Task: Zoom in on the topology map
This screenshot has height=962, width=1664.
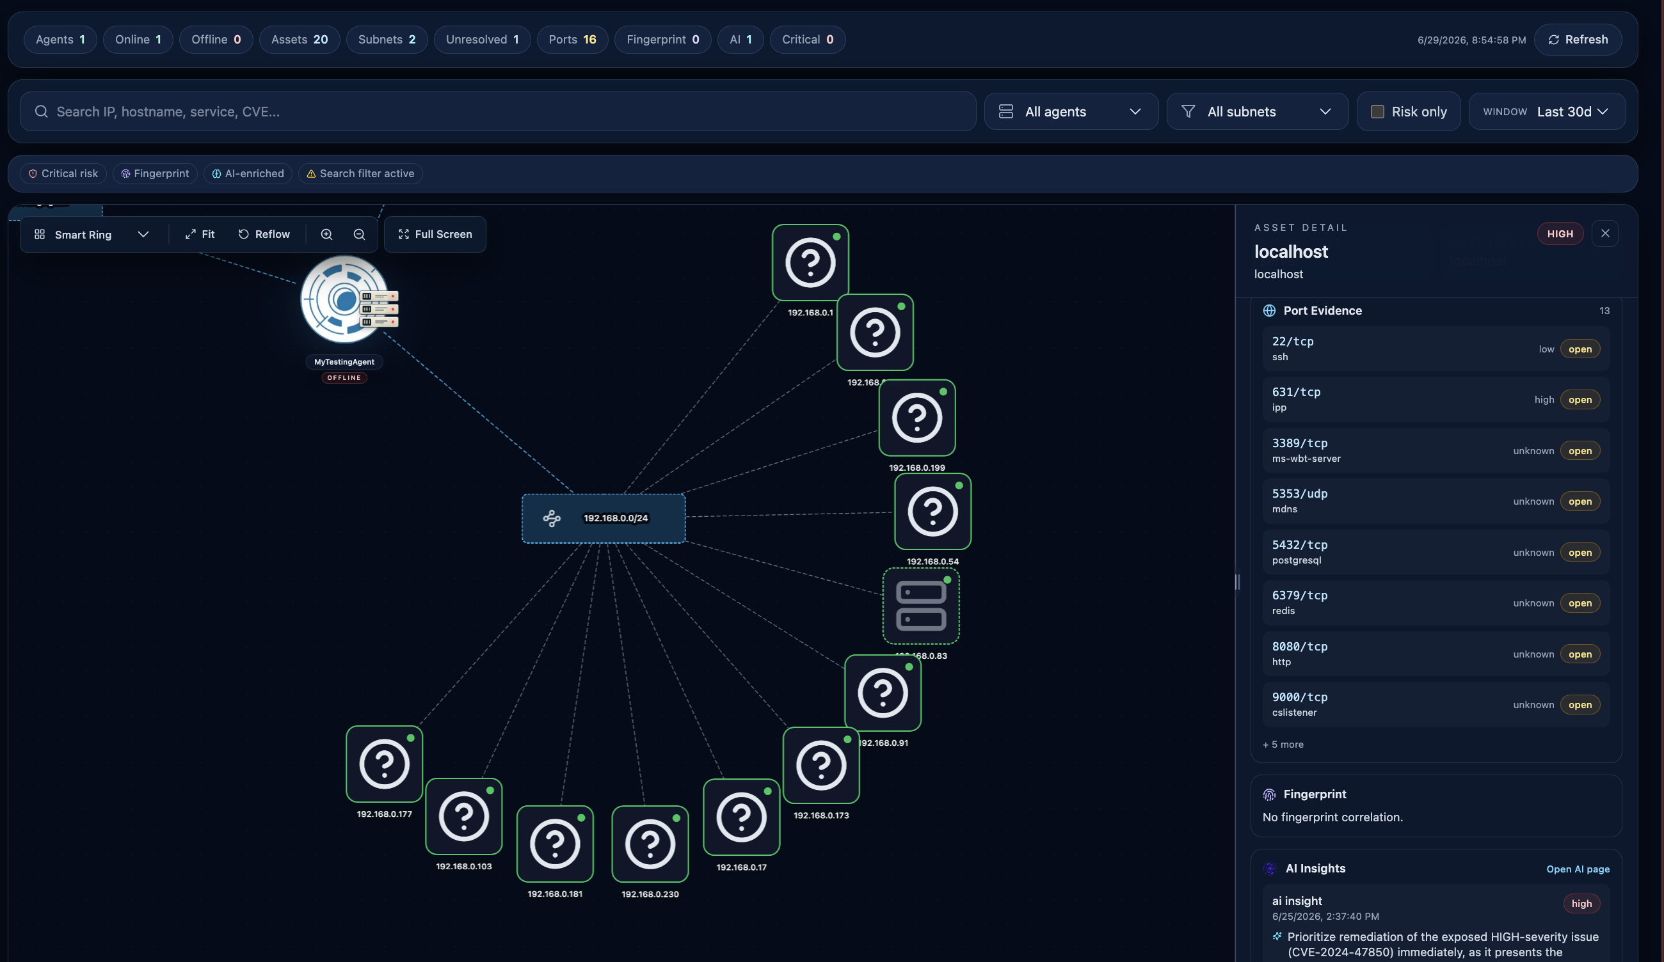Action: pos(326,234)
